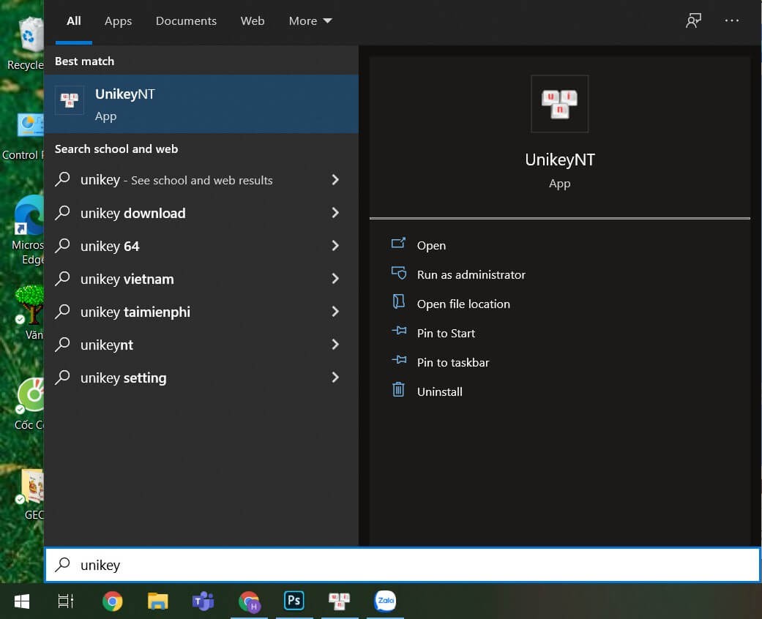This screenshot has width=762, height=619.
Task: Click the search box containing 'unikey'
Action: (x=403, y=565)
